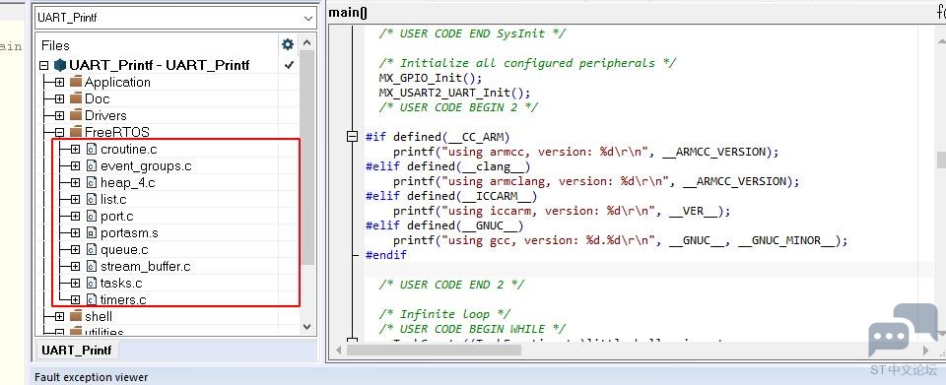Expand the event_groups.c node
The height and width of the screenshot is (385, 946).
click(75, 165)
